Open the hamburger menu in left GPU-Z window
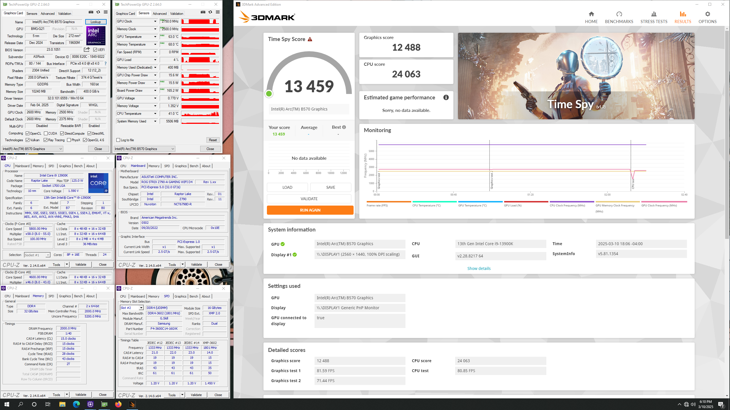The width and height of the screenshot is (730, 410). point(106,12)
